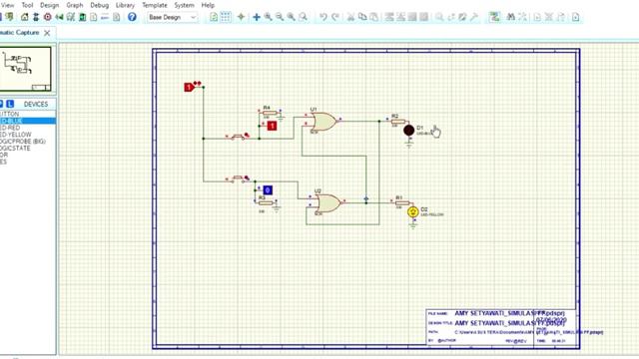Click the Undo arrow icon
The width and height of the screenshot is (639, 359).
tap(323, 17)
